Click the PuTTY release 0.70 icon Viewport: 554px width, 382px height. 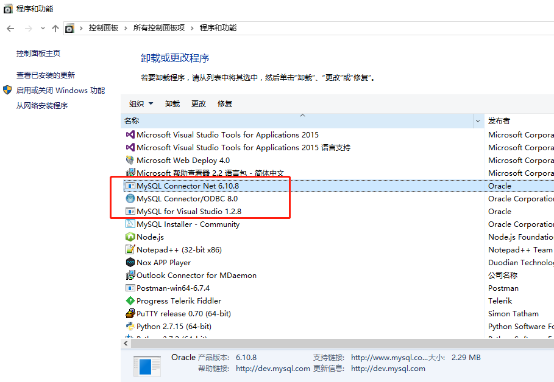pos(130,313)
